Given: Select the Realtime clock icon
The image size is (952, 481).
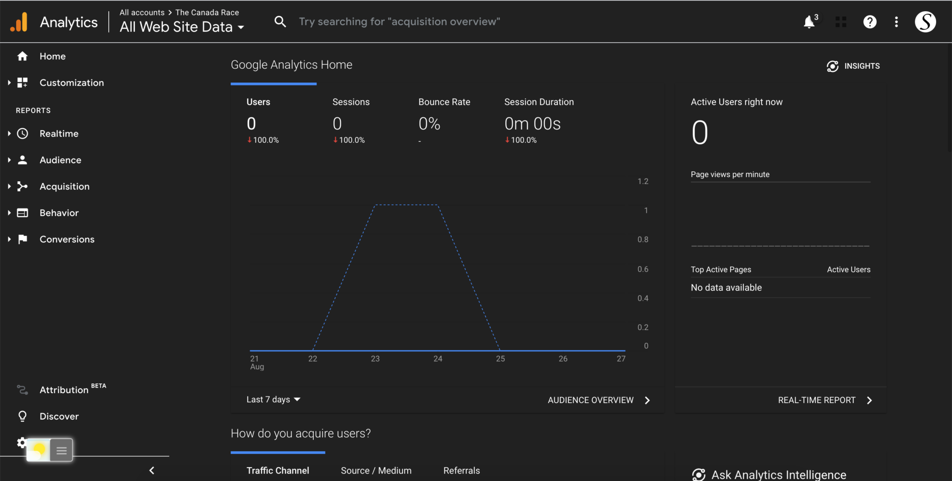Looking at the screenshot, I should tap(22, 133).
